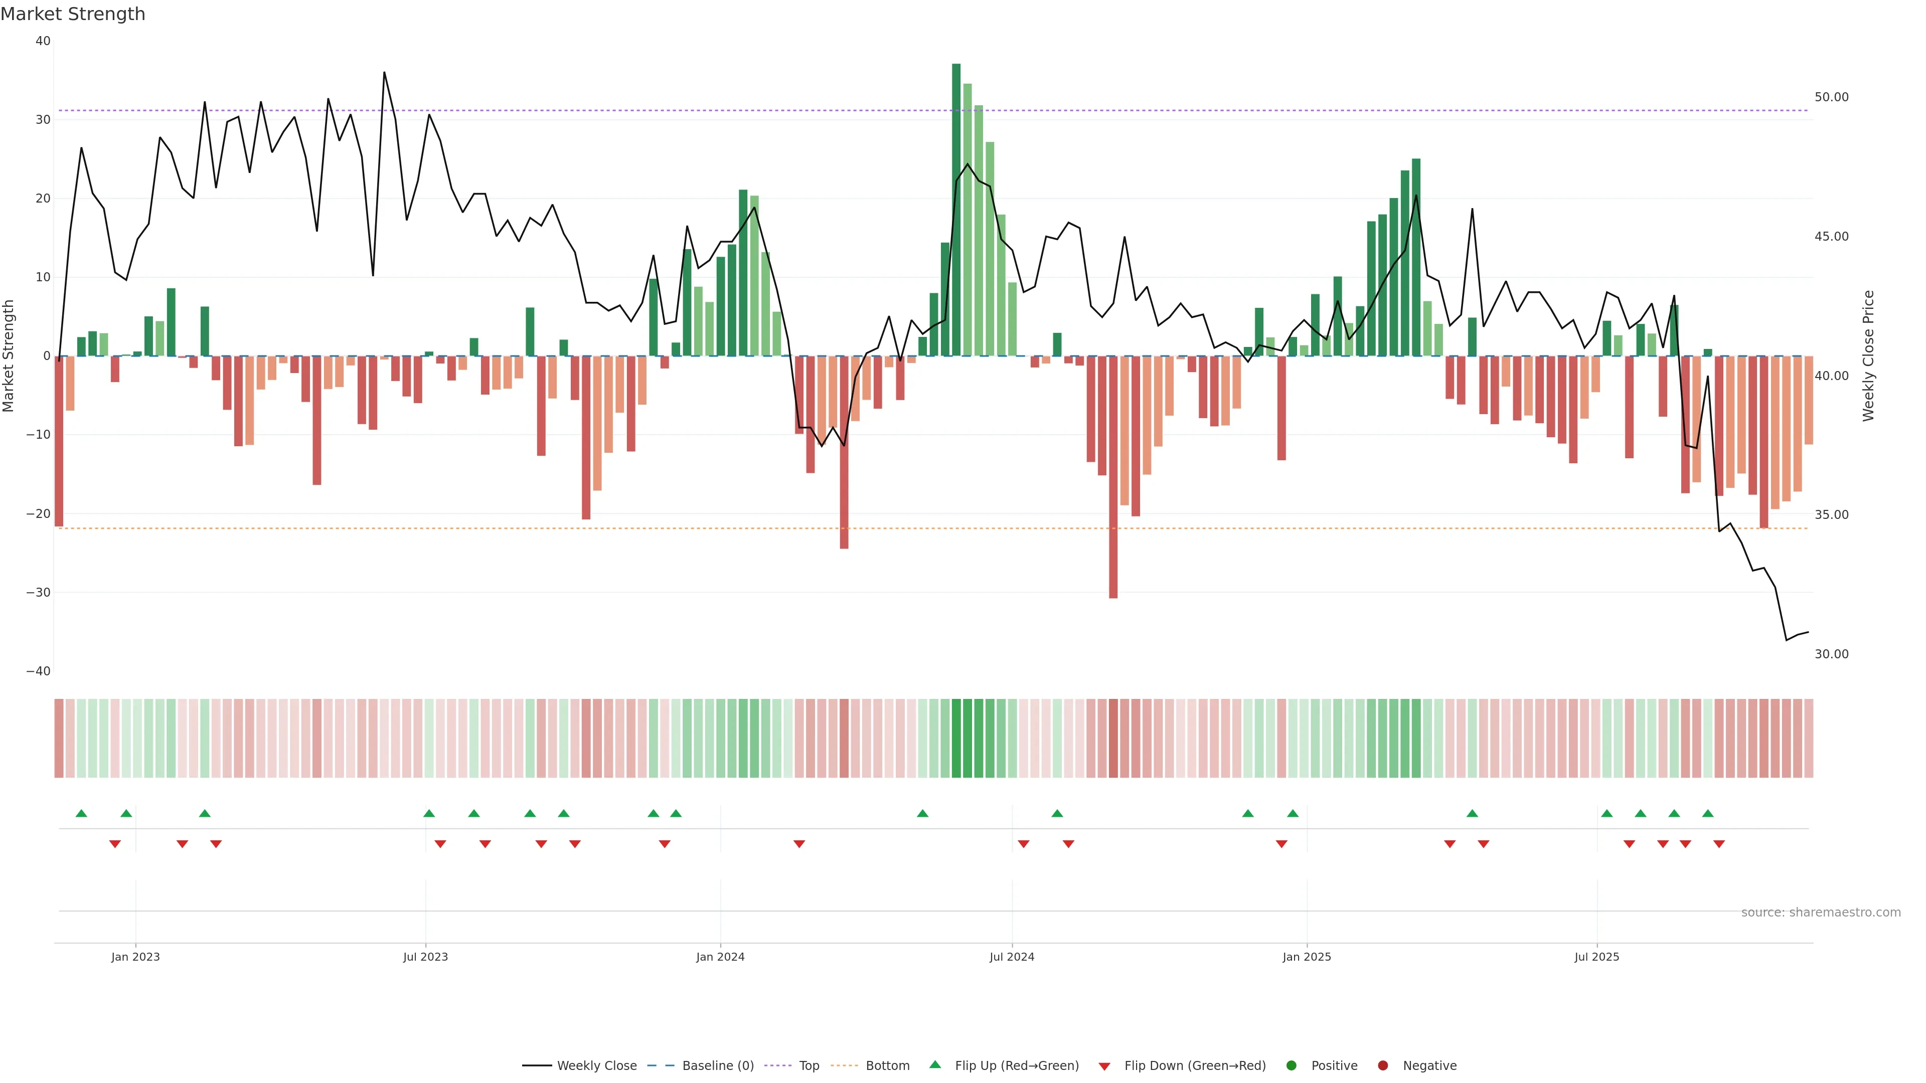Click the last red flip-down triangle marker
1926x1083 pixels.
pyautogui.click(x=1719, y=844)
